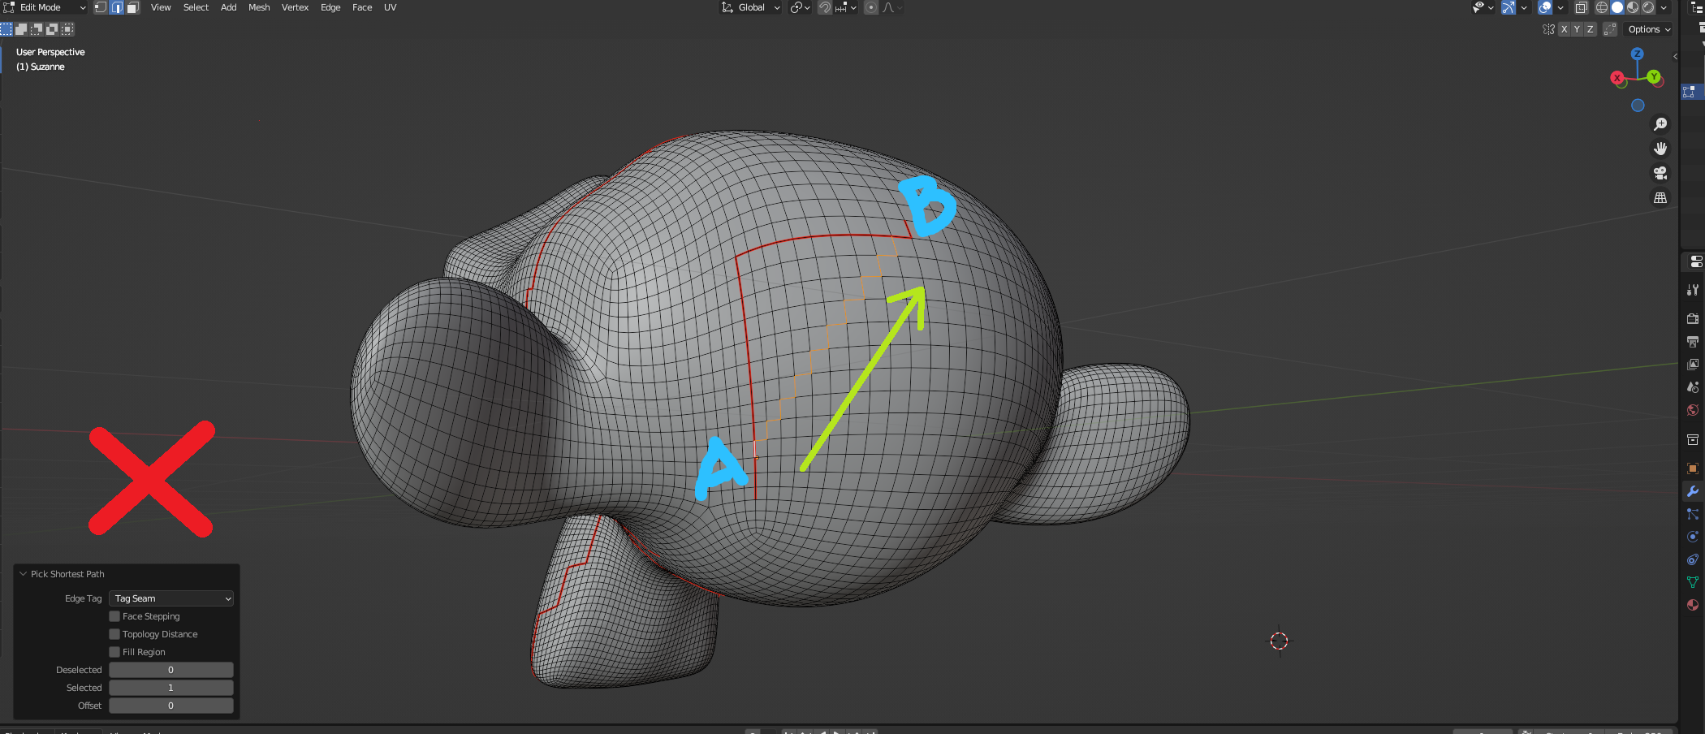Choose the Invert selection mode icon

pyautogui.click(x=52, y=29)
